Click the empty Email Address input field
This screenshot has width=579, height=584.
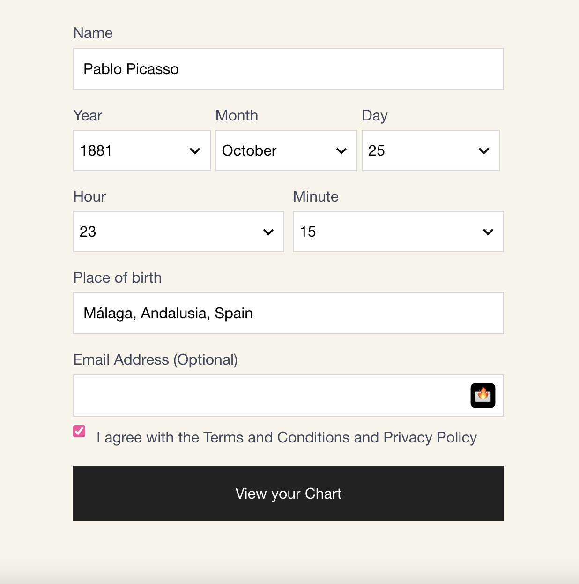[x=269, y=396]
